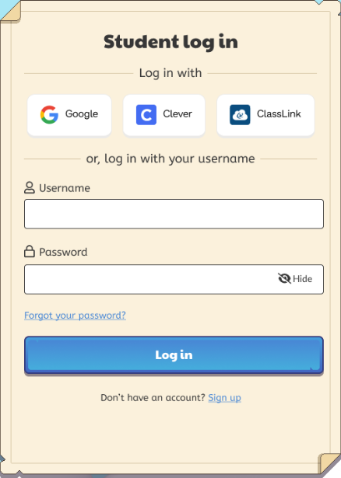
Task: Click the user silhouette icon beside Username
Action: point(30,188)
